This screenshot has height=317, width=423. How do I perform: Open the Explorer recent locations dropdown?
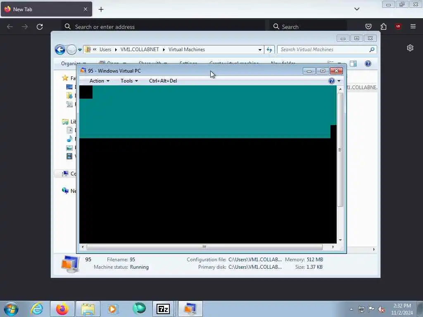[80, 50]
